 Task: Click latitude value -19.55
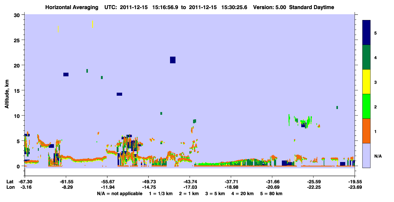pyautogui.click(x=355, y=182)
